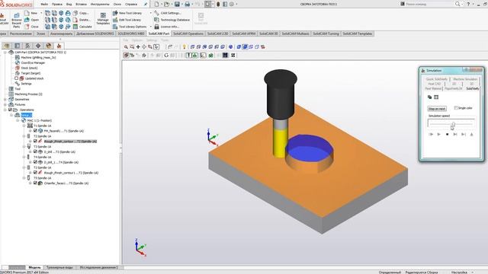
Task: Switch to the Модель tab at the bottom
Action: click(x=34, y=267)
